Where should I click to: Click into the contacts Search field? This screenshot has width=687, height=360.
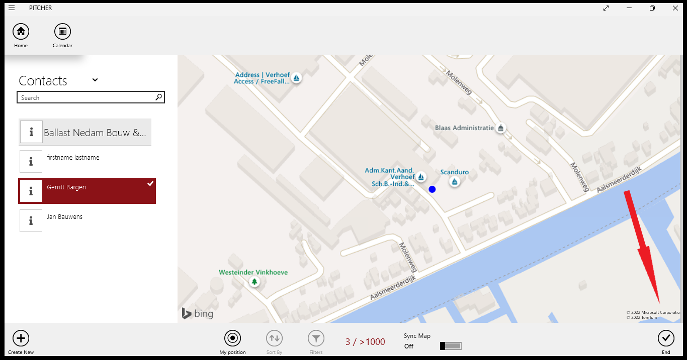tap(85, 97)
